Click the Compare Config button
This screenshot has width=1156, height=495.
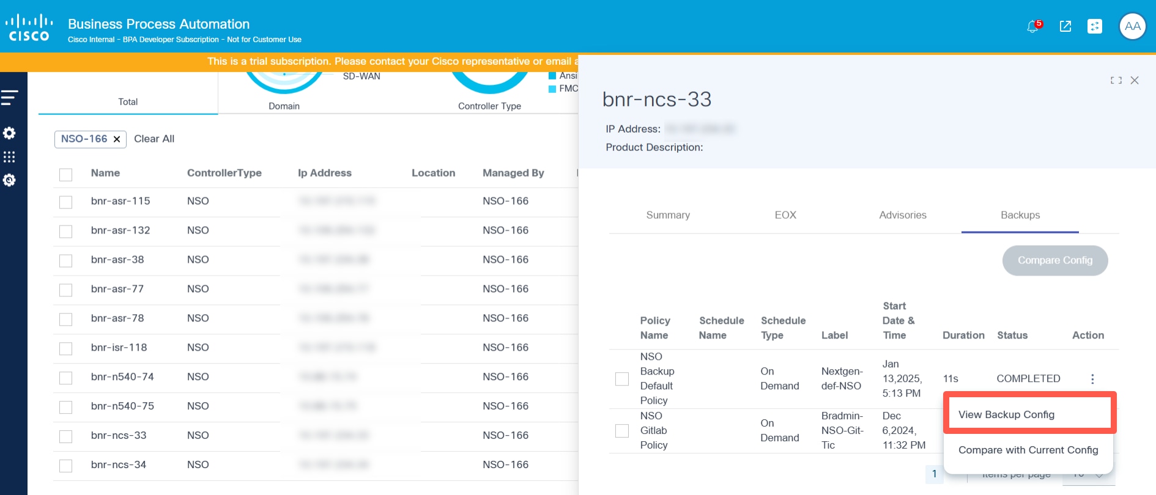[x=1055, y=260]
